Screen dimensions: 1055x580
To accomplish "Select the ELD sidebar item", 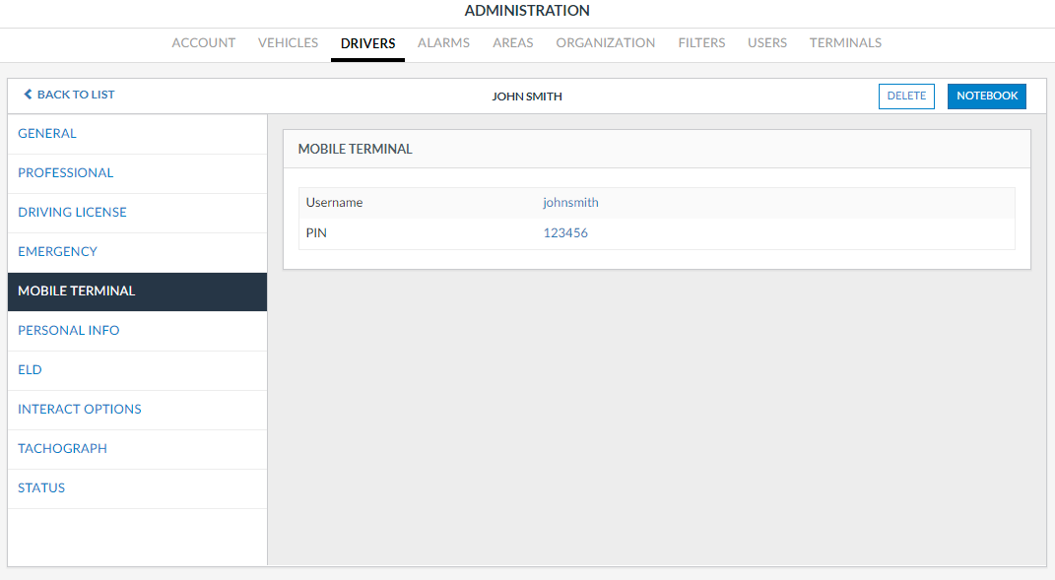I will (x=30, y=370).
